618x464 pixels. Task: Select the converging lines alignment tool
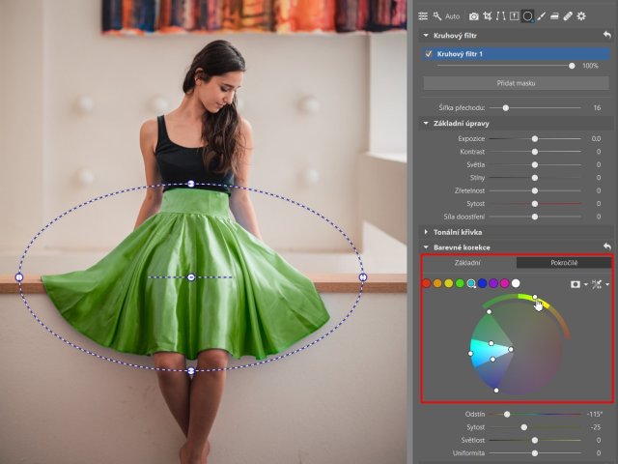(500, 16)
